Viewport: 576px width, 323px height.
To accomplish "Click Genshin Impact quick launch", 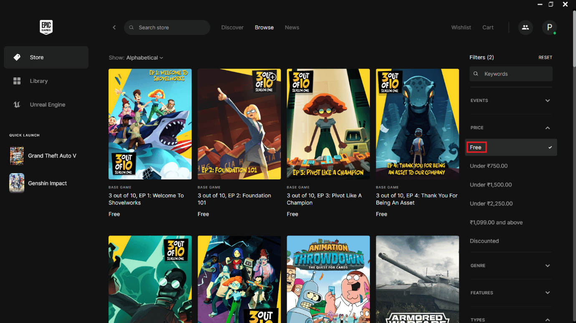I will point(48,183).
